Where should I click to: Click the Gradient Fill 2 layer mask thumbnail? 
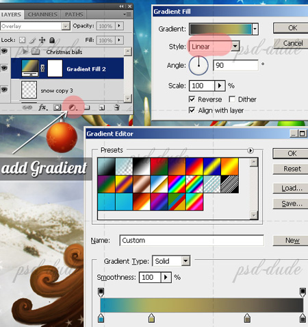coord(55,68)
